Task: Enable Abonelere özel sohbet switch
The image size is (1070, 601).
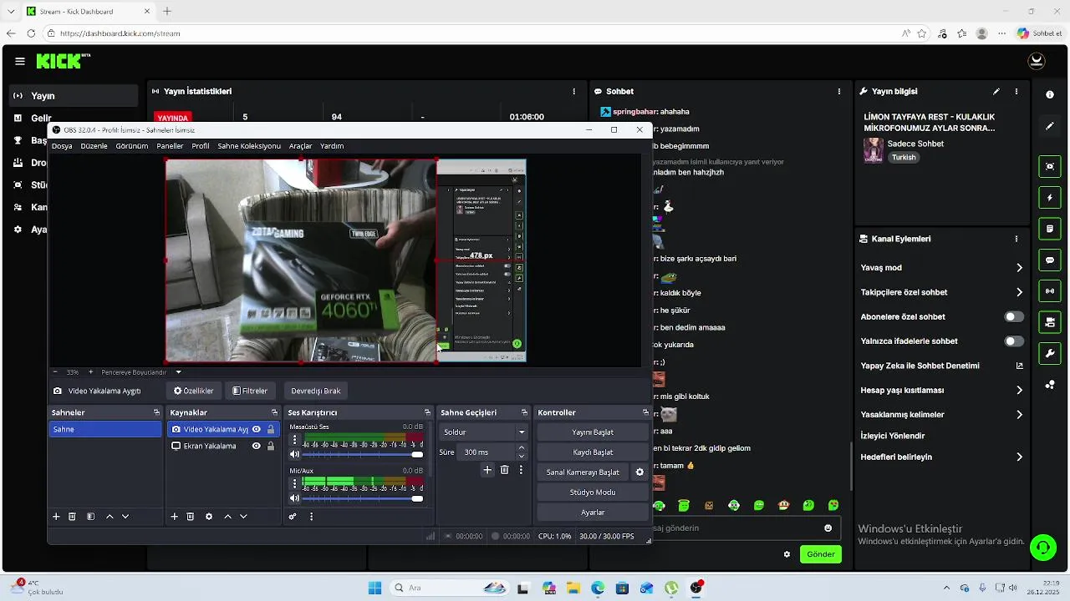Action: coord(1014,317)
